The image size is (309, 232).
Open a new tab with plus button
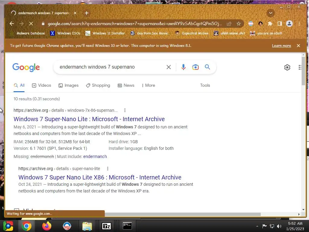[x=87, y=13]
